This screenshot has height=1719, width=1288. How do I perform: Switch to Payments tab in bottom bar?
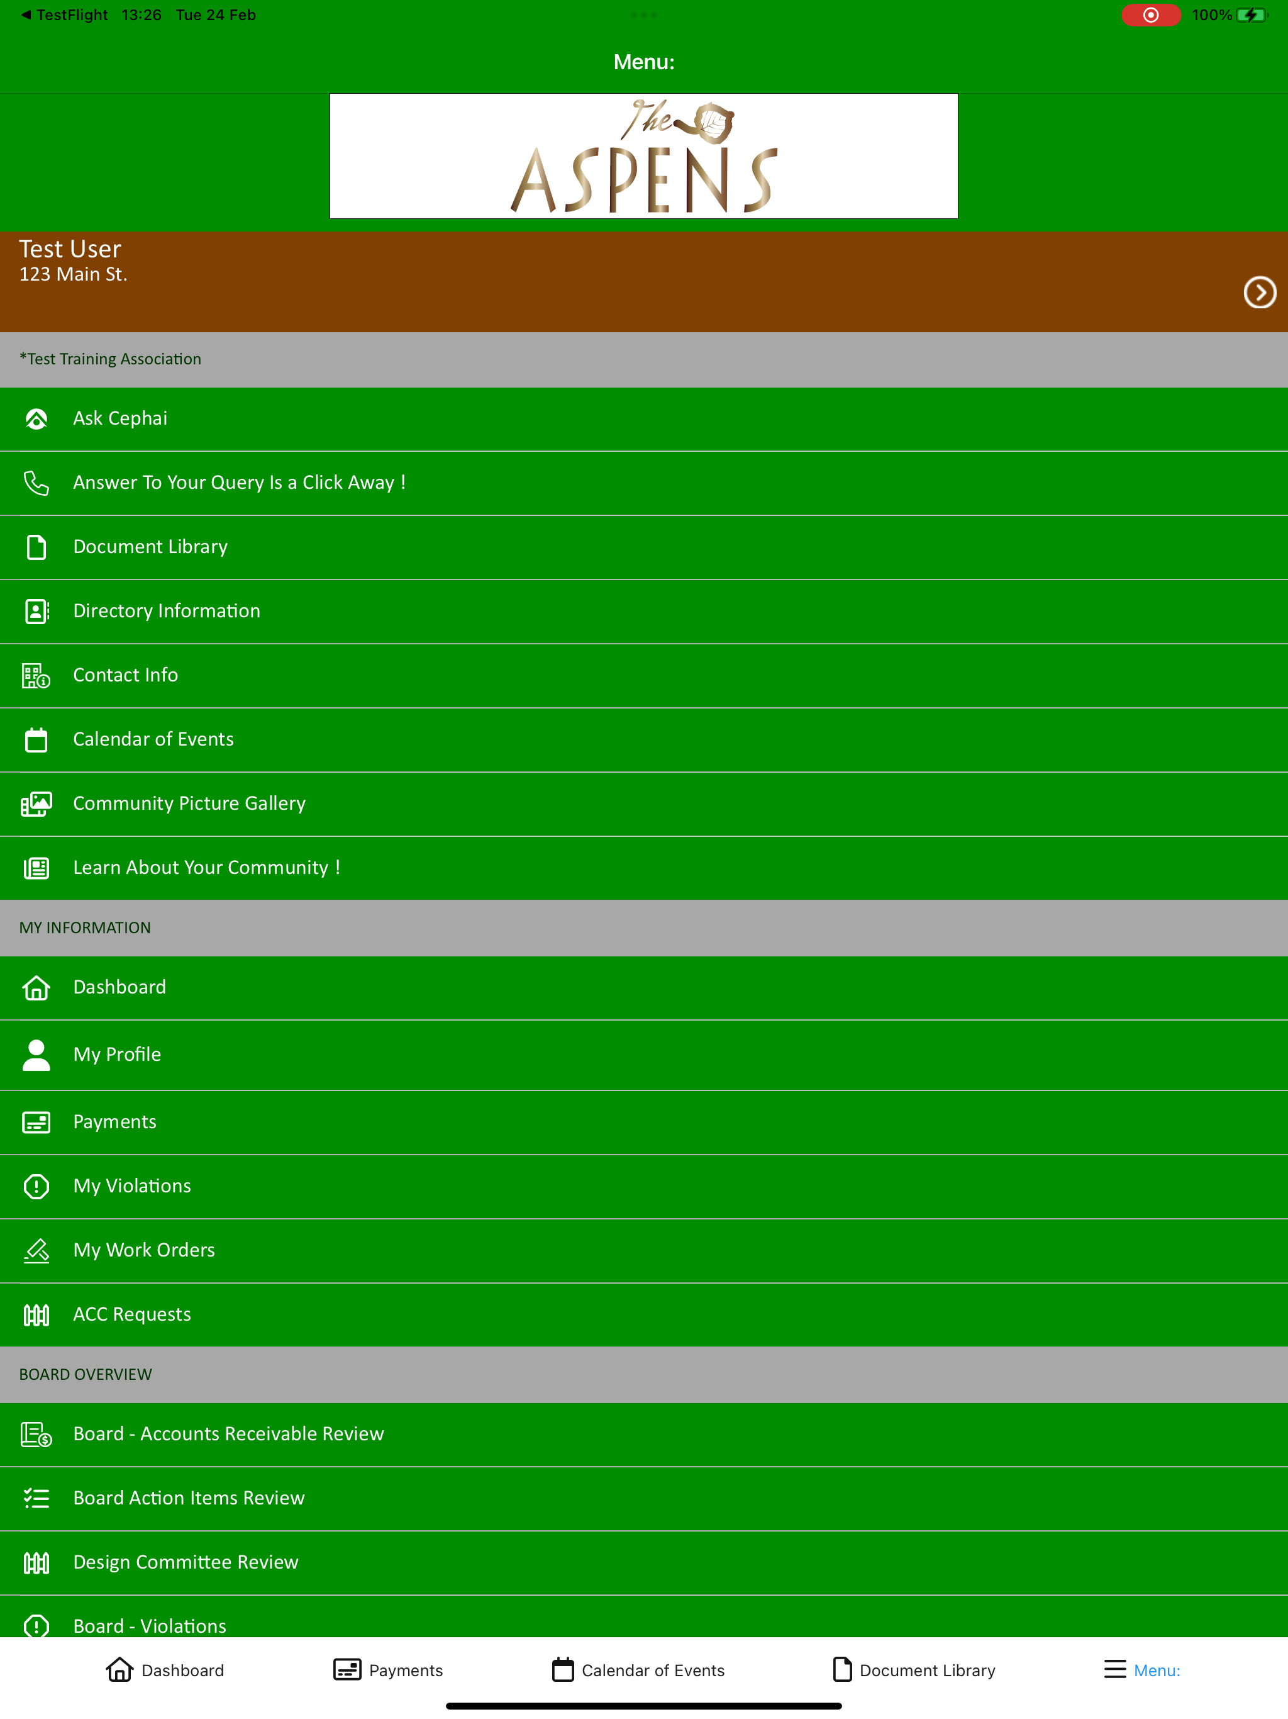click(387, 1669)
